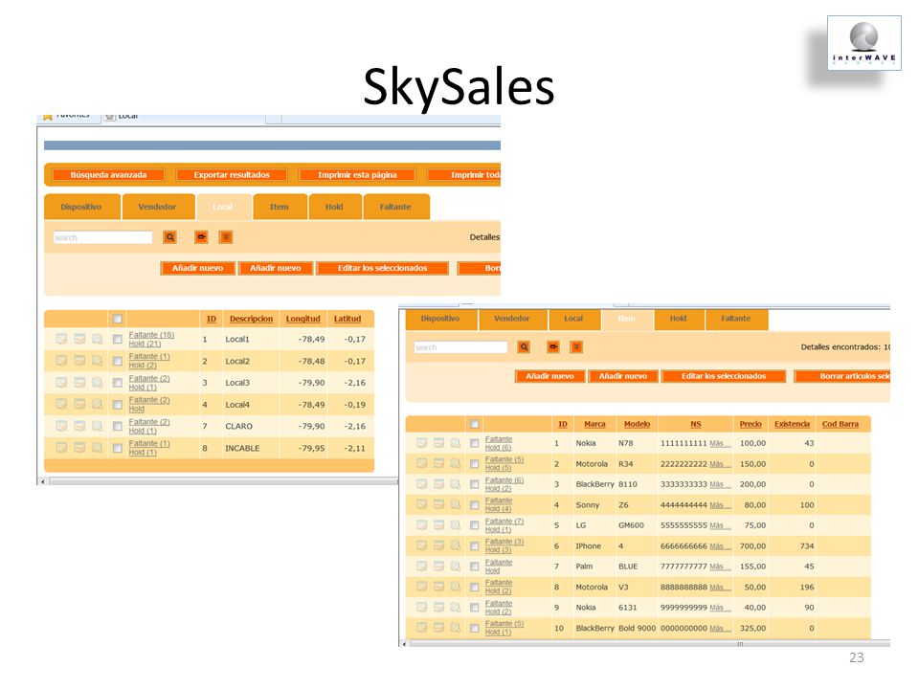The height and width of the screenshot is (689, 919).
Task: Click the search field in Item window
Action: point(460,346)
